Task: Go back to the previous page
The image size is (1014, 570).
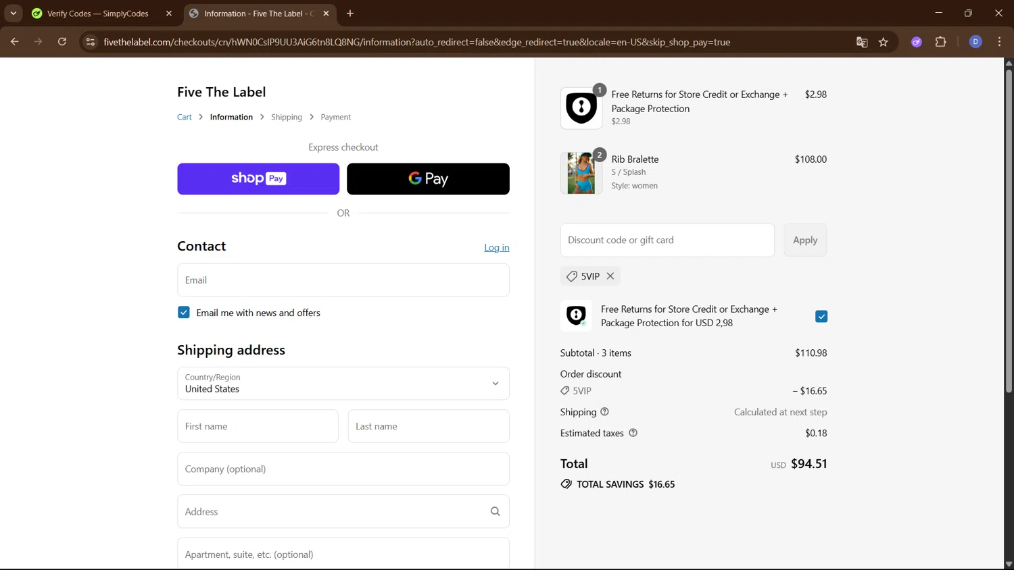Action: click(14, 42)
